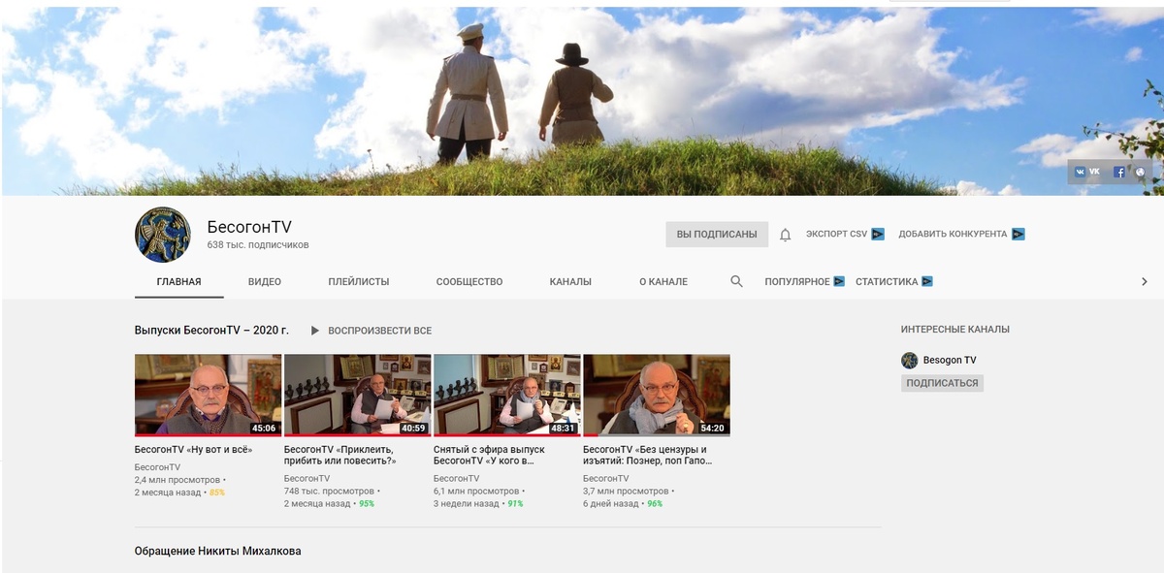Open the «Без цензуры и изъятий» video title
Viewport: 1164px width, 573px height.
click(648, 456)
